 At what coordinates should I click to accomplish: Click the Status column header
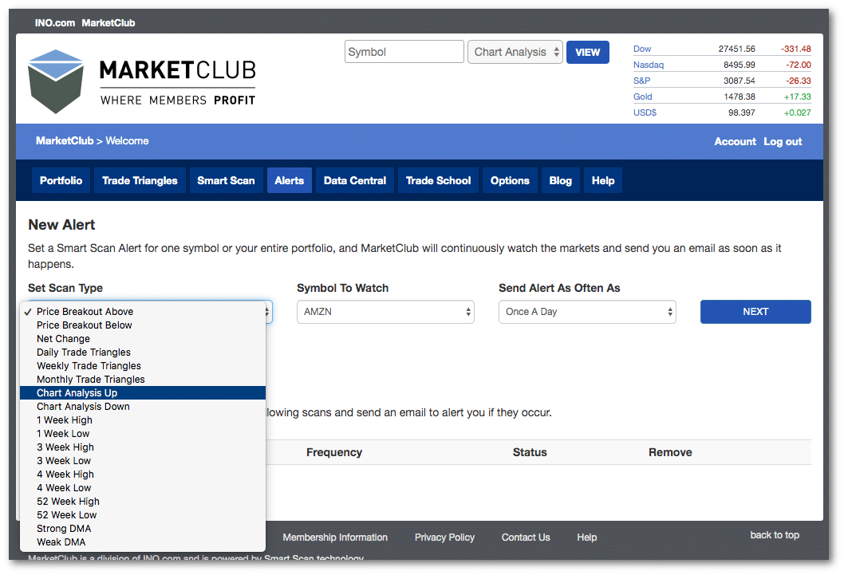click(x=530, y=452)
